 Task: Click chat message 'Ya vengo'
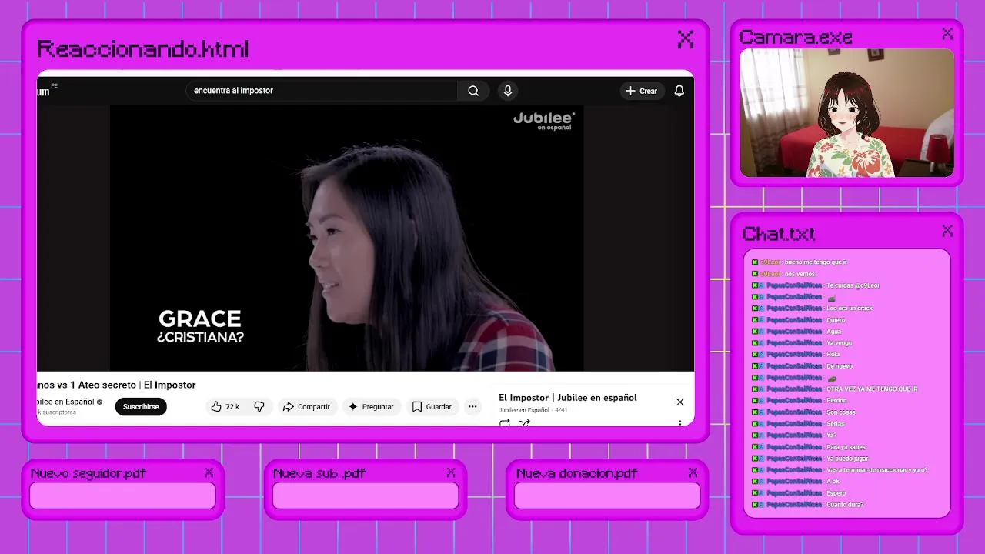tap(839, 343)
